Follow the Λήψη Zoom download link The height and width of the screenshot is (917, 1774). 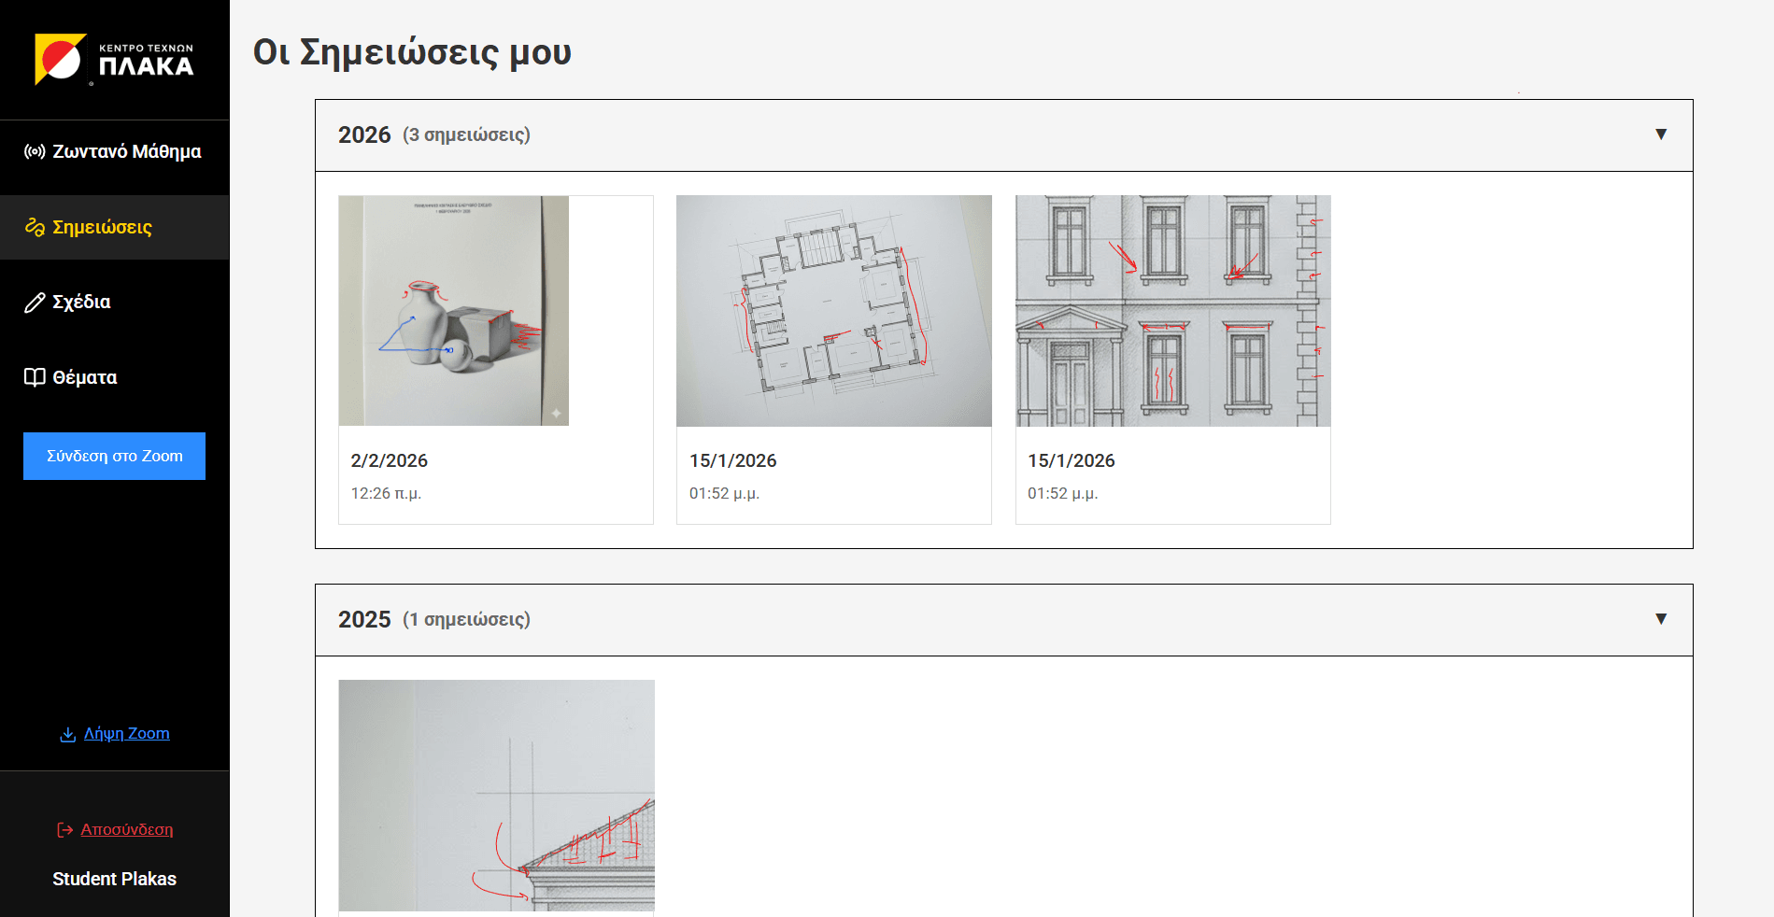pyautogui.click(x=126, y=733)
